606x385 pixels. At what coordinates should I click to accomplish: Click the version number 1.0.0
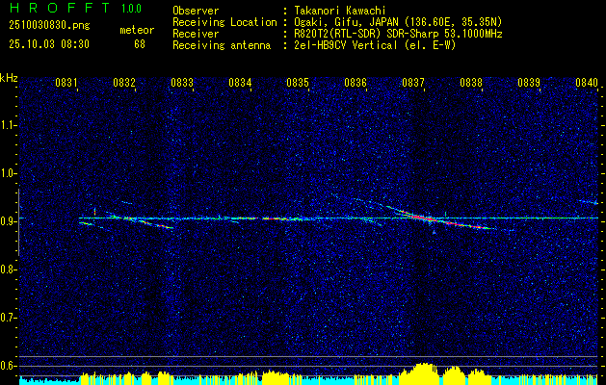(x=131, y=9)
